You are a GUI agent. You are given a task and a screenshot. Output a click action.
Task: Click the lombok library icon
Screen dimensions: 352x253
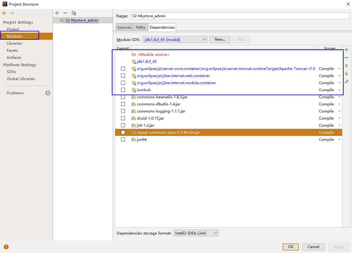[x=134, y=90]
